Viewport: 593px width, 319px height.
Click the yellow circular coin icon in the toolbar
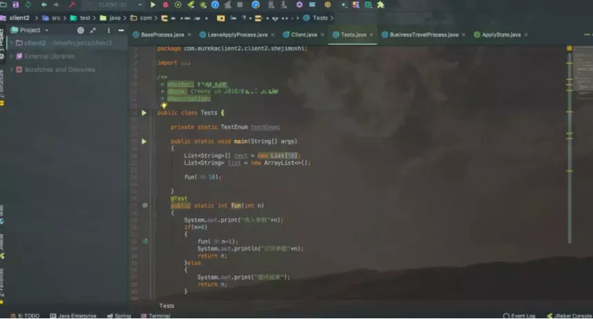tap(328, 5)
